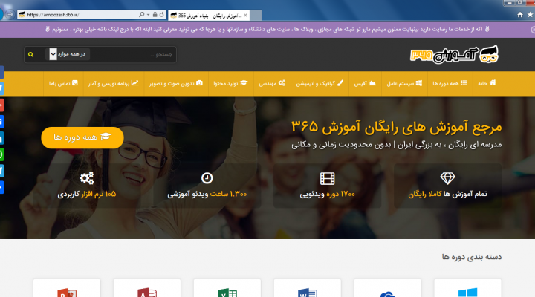Open the address bar autocomplete dropdown arrow
The width and height of the screenshot is (535, 297).
pyautogui.click(x=148, y=15)
